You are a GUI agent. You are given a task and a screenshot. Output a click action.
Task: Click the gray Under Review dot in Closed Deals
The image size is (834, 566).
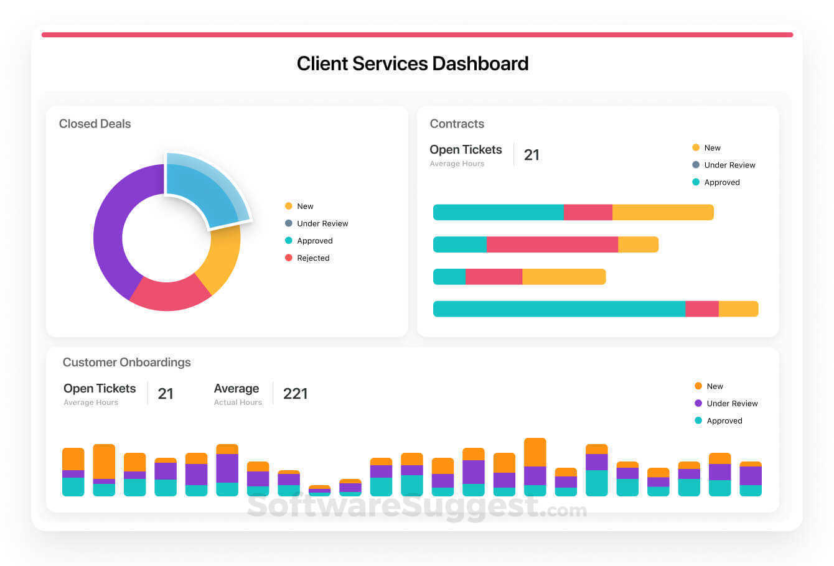tap(289, 223)
